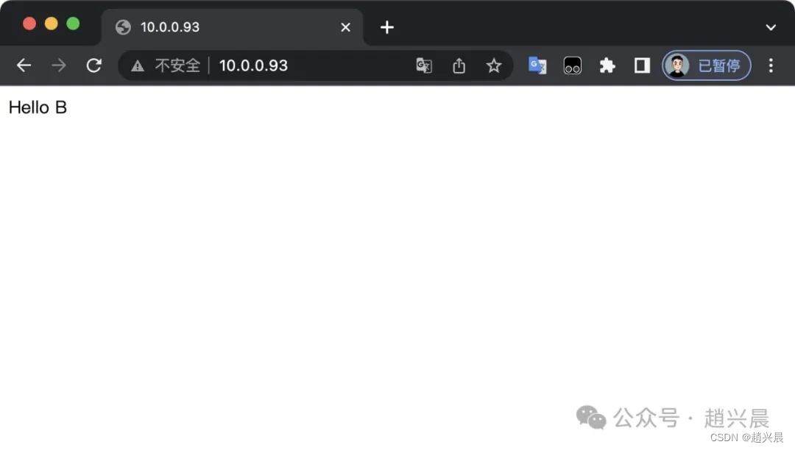Click the share page icon
This screenshot has height=450, width=795.
(x=459, y=65)
